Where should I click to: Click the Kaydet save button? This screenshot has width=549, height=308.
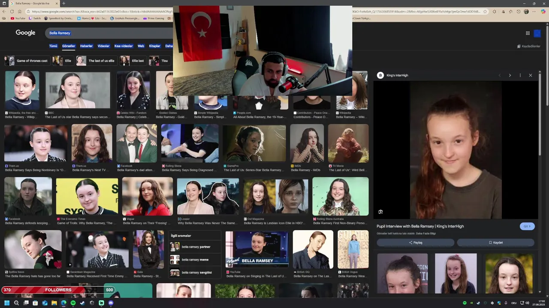point(495,243)
